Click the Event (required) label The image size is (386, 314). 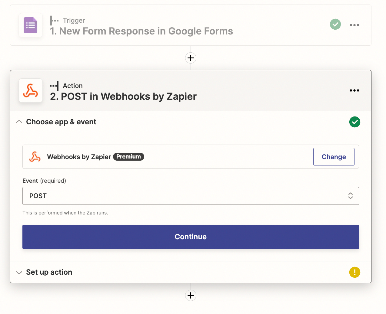tap(44, 181)
